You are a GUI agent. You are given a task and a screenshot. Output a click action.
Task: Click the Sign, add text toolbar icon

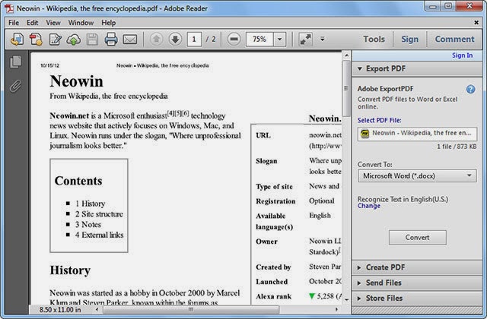(x=55, y=39)
